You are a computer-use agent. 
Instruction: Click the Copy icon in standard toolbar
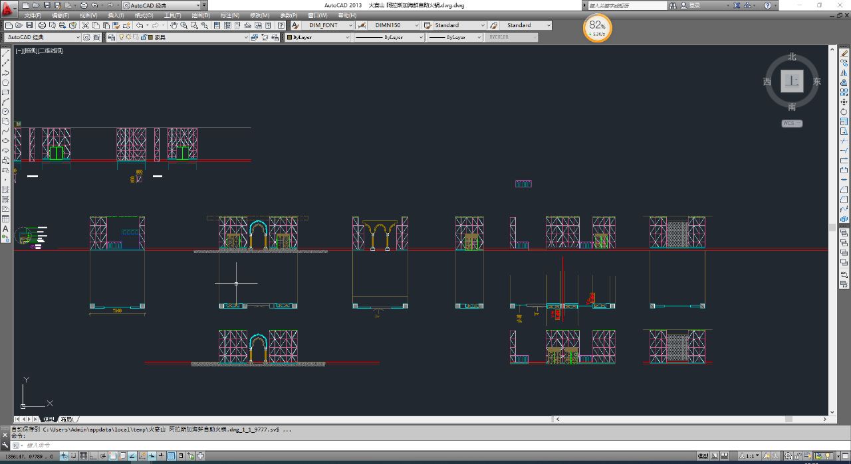96,25
